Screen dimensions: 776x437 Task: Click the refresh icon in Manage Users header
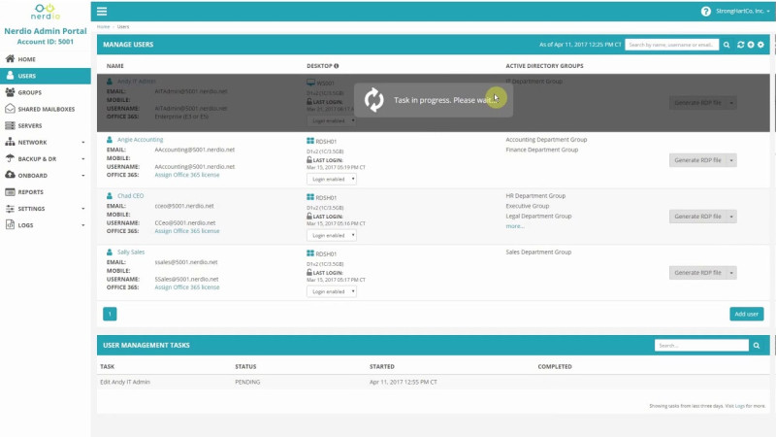pos(741,45)
